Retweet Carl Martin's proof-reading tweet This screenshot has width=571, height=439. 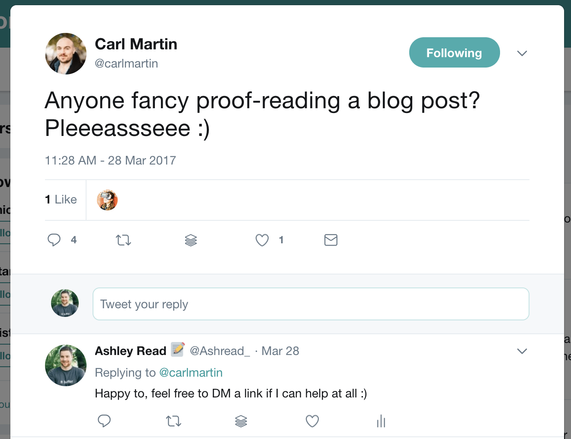coord(123,240)
